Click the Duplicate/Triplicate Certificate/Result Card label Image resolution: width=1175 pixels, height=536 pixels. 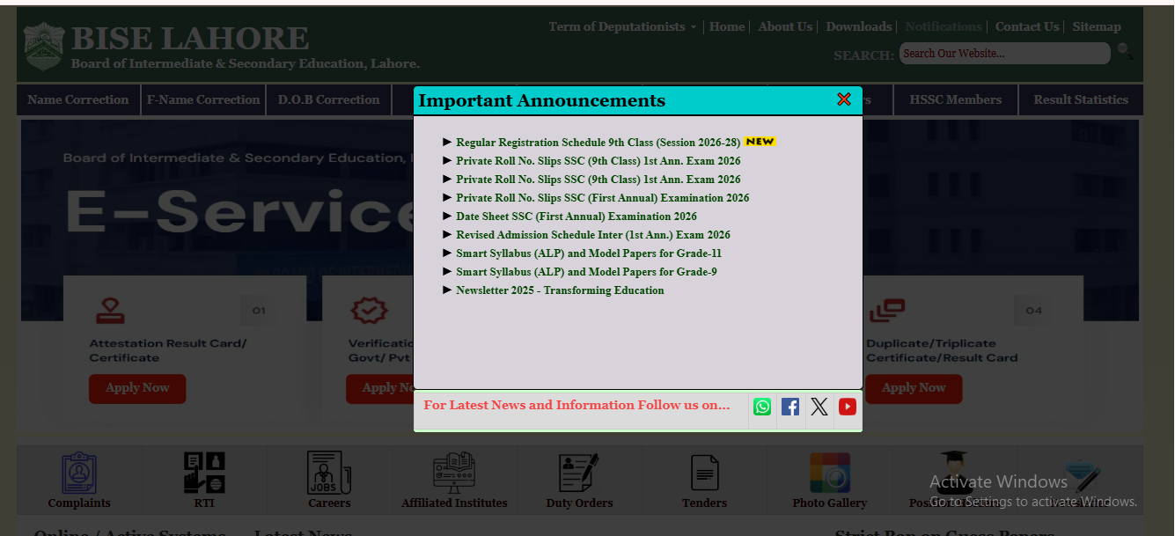click(942, 350)
